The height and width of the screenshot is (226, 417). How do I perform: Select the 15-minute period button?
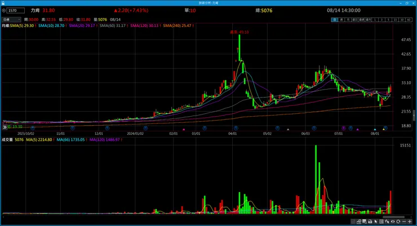(x=396, y=20)
